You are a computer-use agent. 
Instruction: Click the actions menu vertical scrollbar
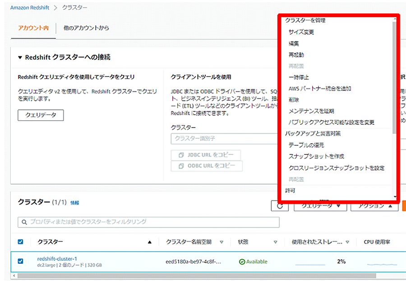tap(394, 78)
